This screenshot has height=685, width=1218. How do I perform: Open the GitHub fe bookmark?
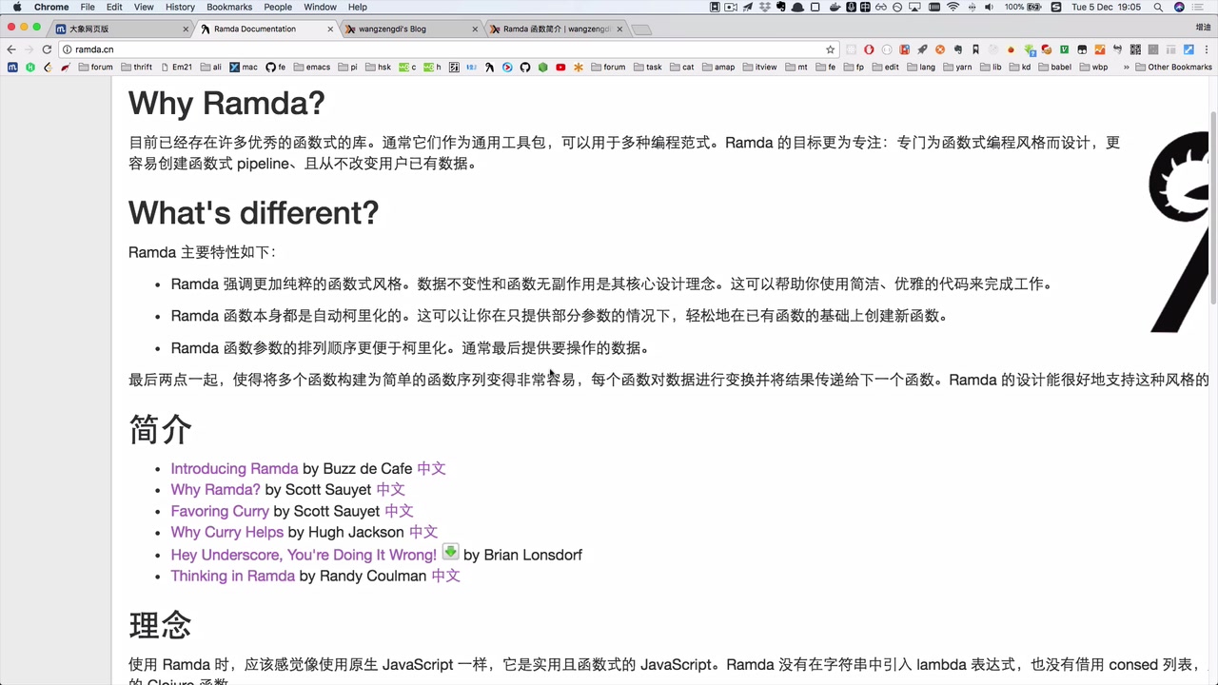(275, 68)
